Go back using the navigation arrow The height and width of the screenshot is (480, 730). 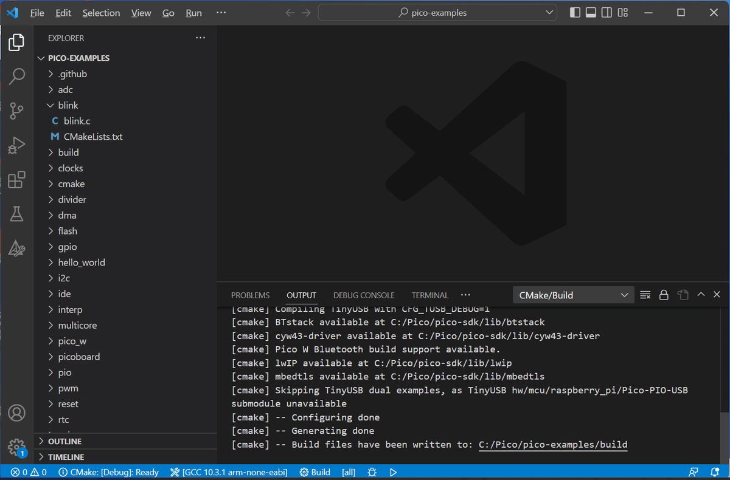point(290,13)
